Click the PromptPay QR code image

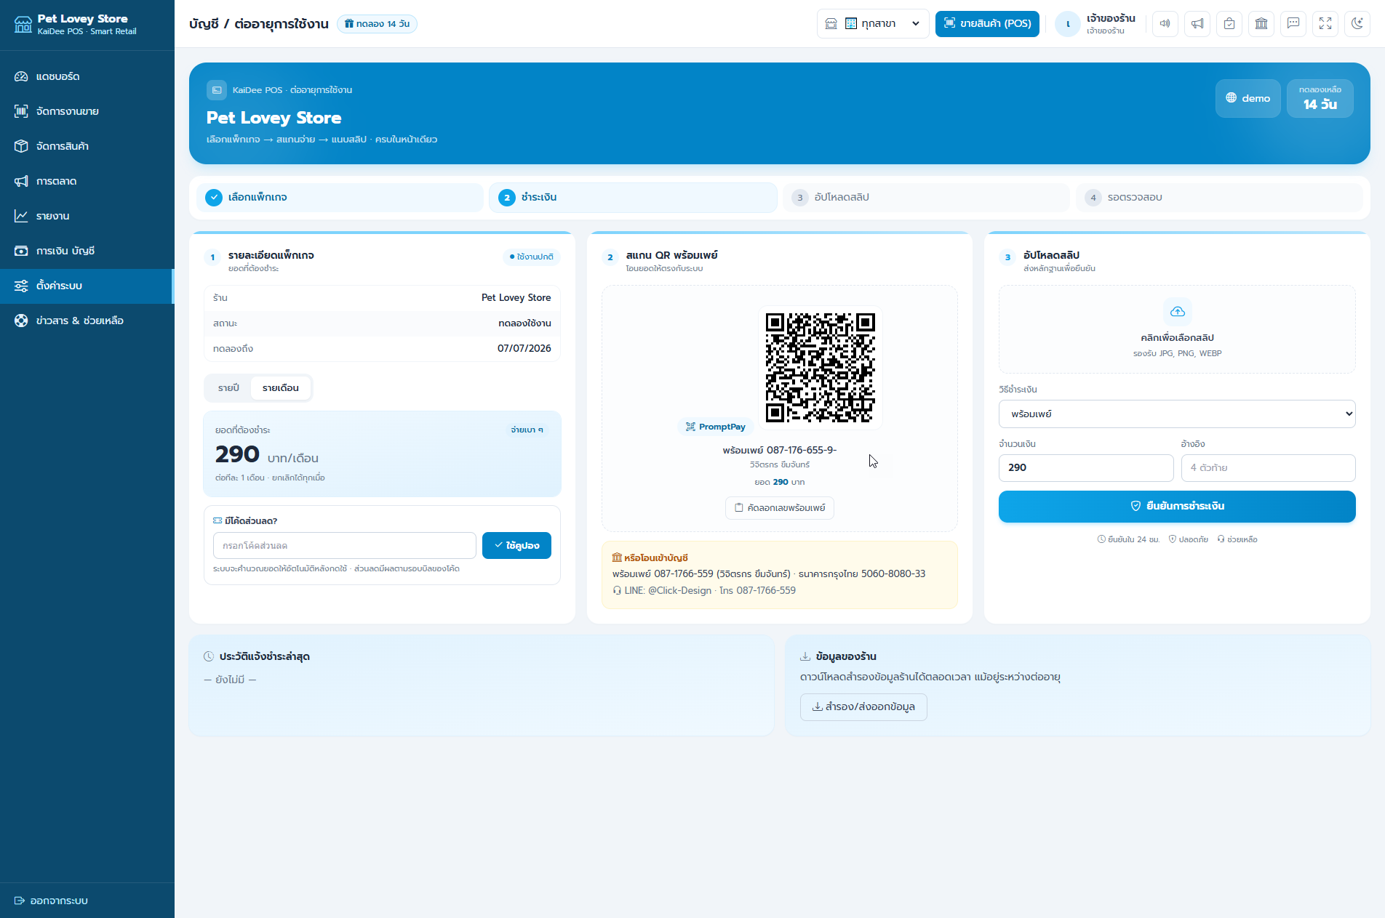(820, 368)
